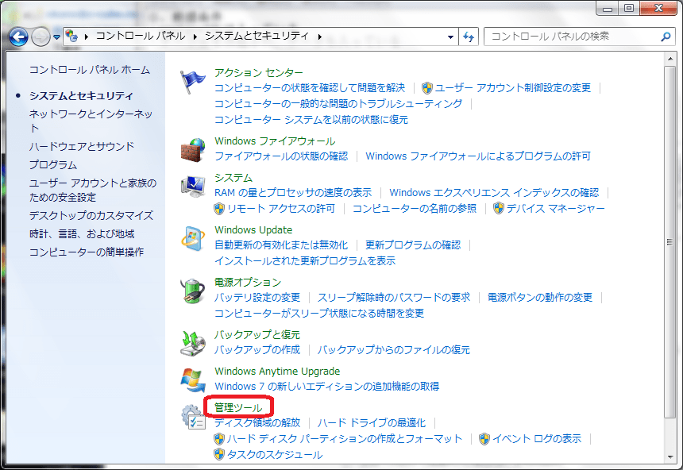Open システム heading link
The height and width of the screenshot is (470, 683).
point(233,178)
